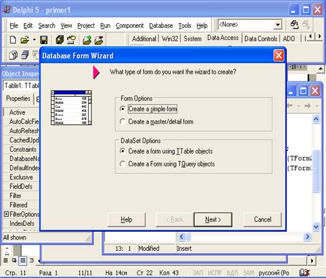Viewport: 326px width, 278px height.
Task: Click Table1 object selector field
Action: click(21, 86)
